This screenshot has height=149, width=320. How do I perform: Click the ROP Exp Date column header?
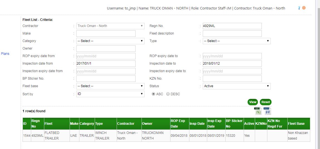click(178, 124)
